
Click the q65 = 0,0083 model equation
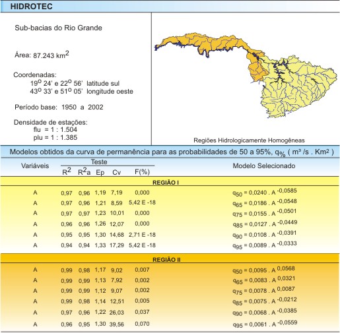[263, 280]
